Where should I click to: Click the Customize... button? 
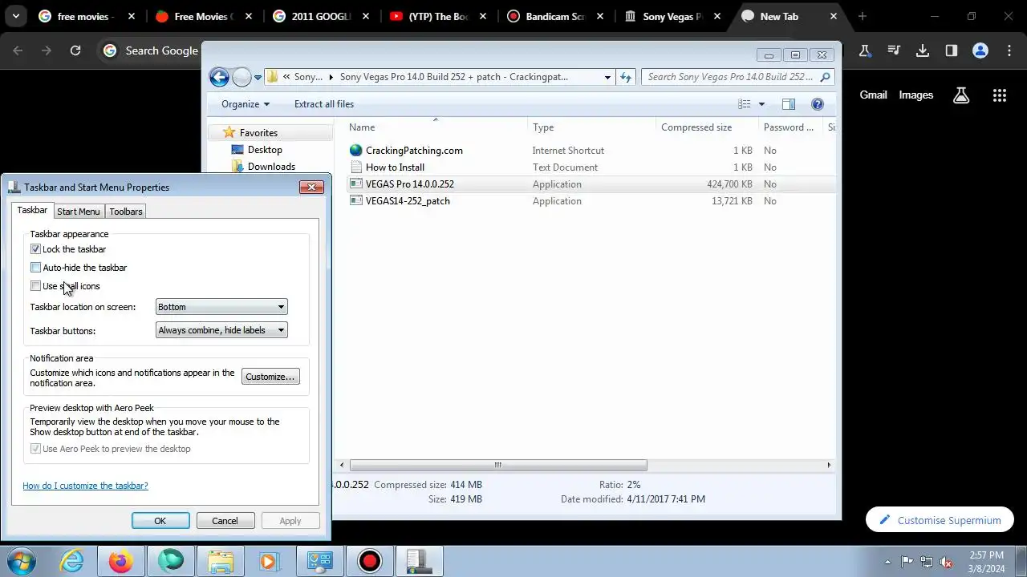coord(270,377)
